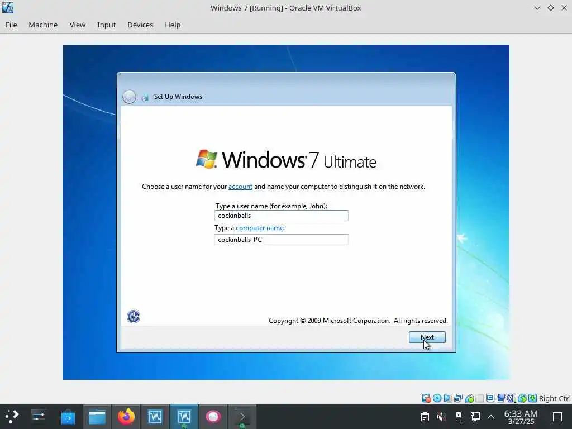Click the computer name field
The height and width of the screenshot is (429, 572).
pyautogui.click(x=282, y=240)
